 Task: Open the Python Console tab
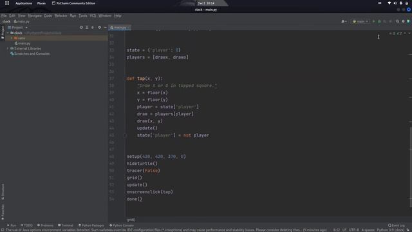click(x=122, y=226)
